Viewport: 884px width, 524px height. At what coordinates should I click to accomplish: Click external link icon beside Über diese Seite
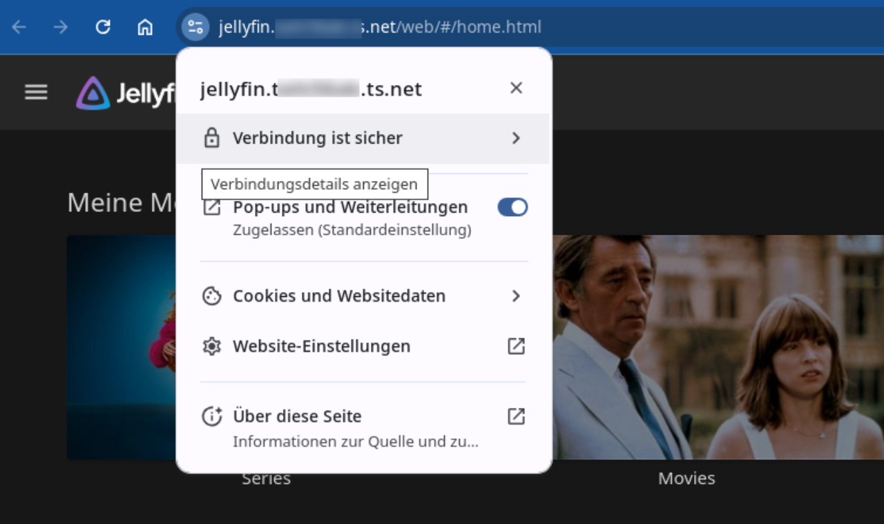click(x=516, y=416)
